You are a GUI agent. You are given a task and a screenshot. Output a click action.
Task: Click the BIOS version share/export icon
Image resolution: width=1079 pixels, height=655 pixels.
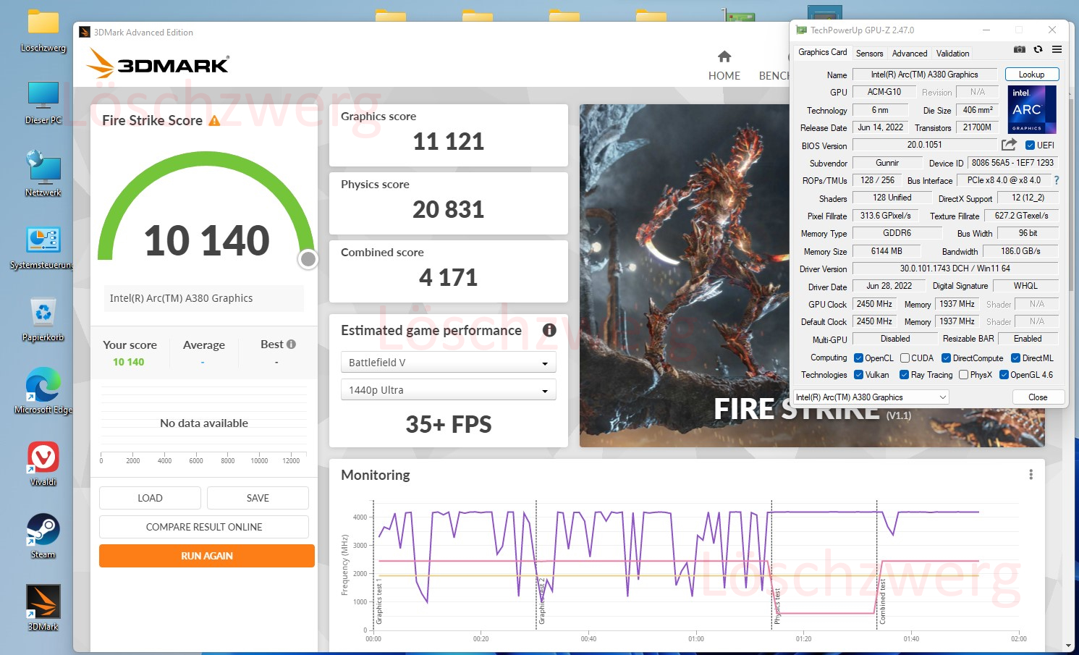pos(1009,145)
